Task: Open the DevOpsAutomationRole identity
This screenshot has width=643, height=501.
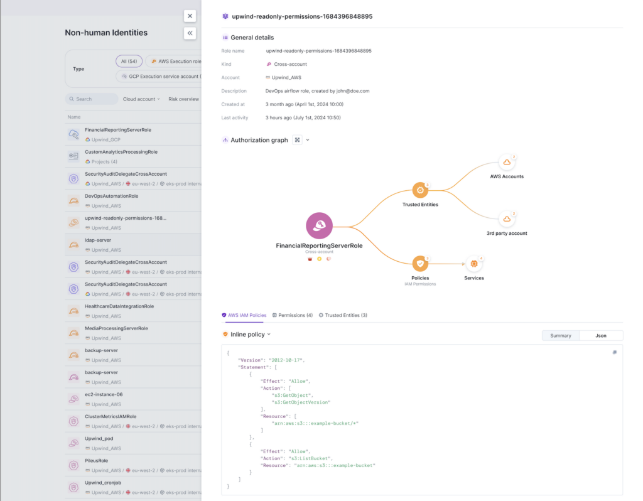Action: 112,196
